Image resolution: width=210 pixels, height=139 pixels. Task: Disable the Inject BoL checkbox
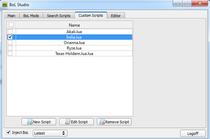9,132
